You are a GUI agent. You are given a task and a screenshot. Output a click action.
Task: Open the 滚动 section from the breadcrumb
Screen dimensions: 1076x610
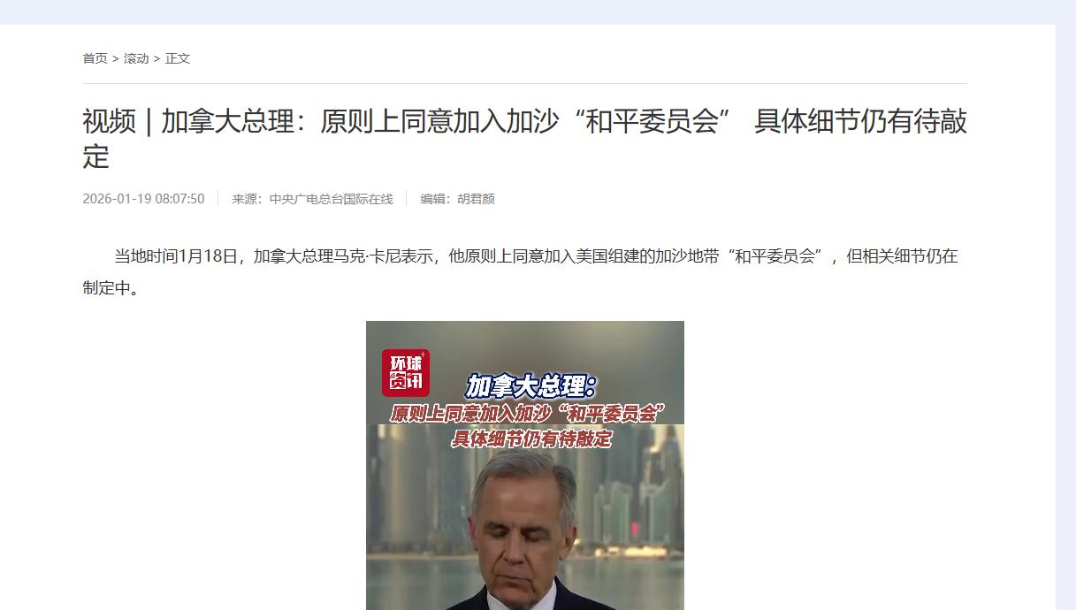point(136,58)
